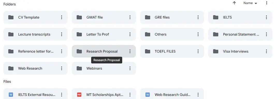275x99 pixels.
Task: Select the Letter To Prof folder
Action: [104, 34]
